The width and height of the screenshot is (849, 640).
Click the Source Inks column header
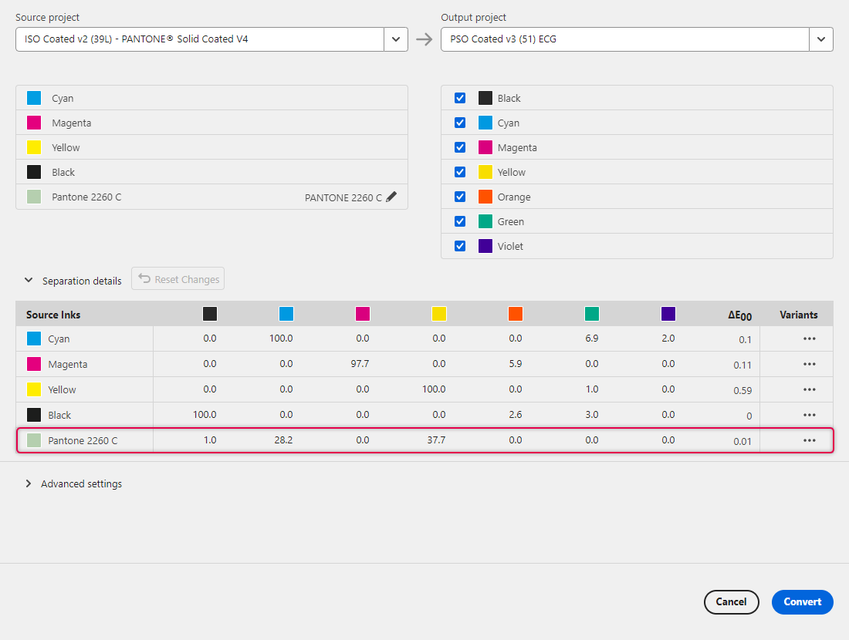point(53,315)
